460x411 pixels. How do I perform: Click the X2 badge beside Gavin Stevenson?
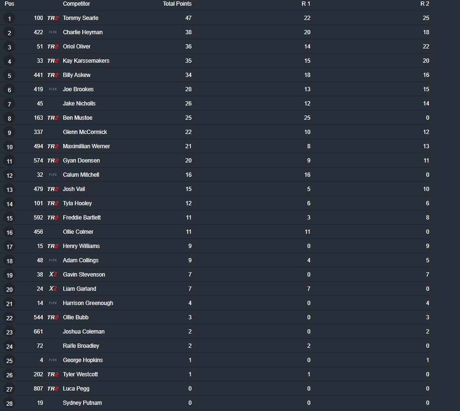point(53,274)
